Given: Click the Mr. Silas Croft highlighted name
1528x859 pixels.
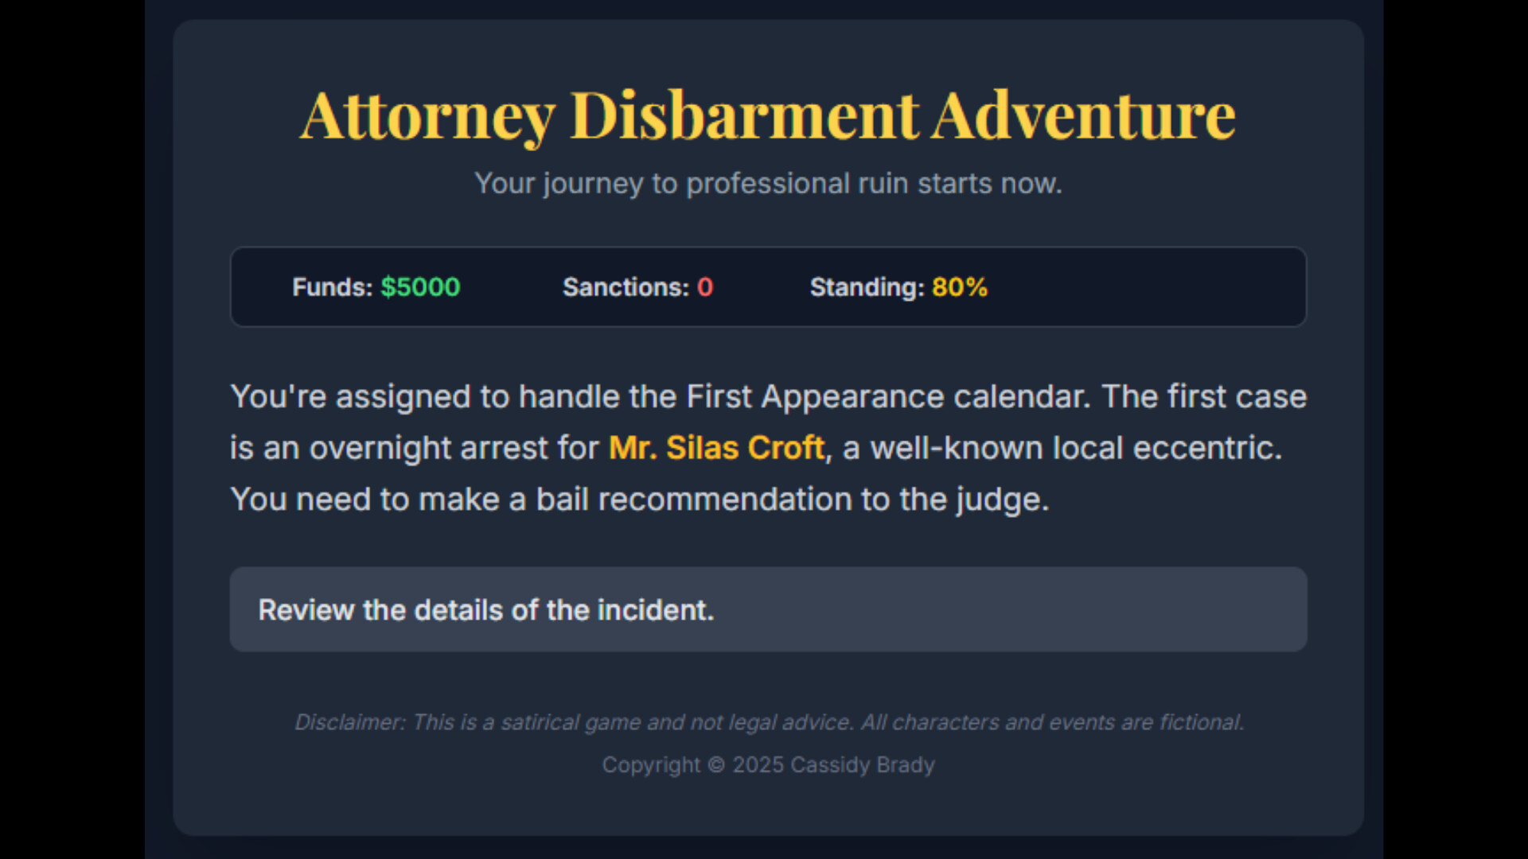Looking at the screenshot, I should tap(716, 448).
